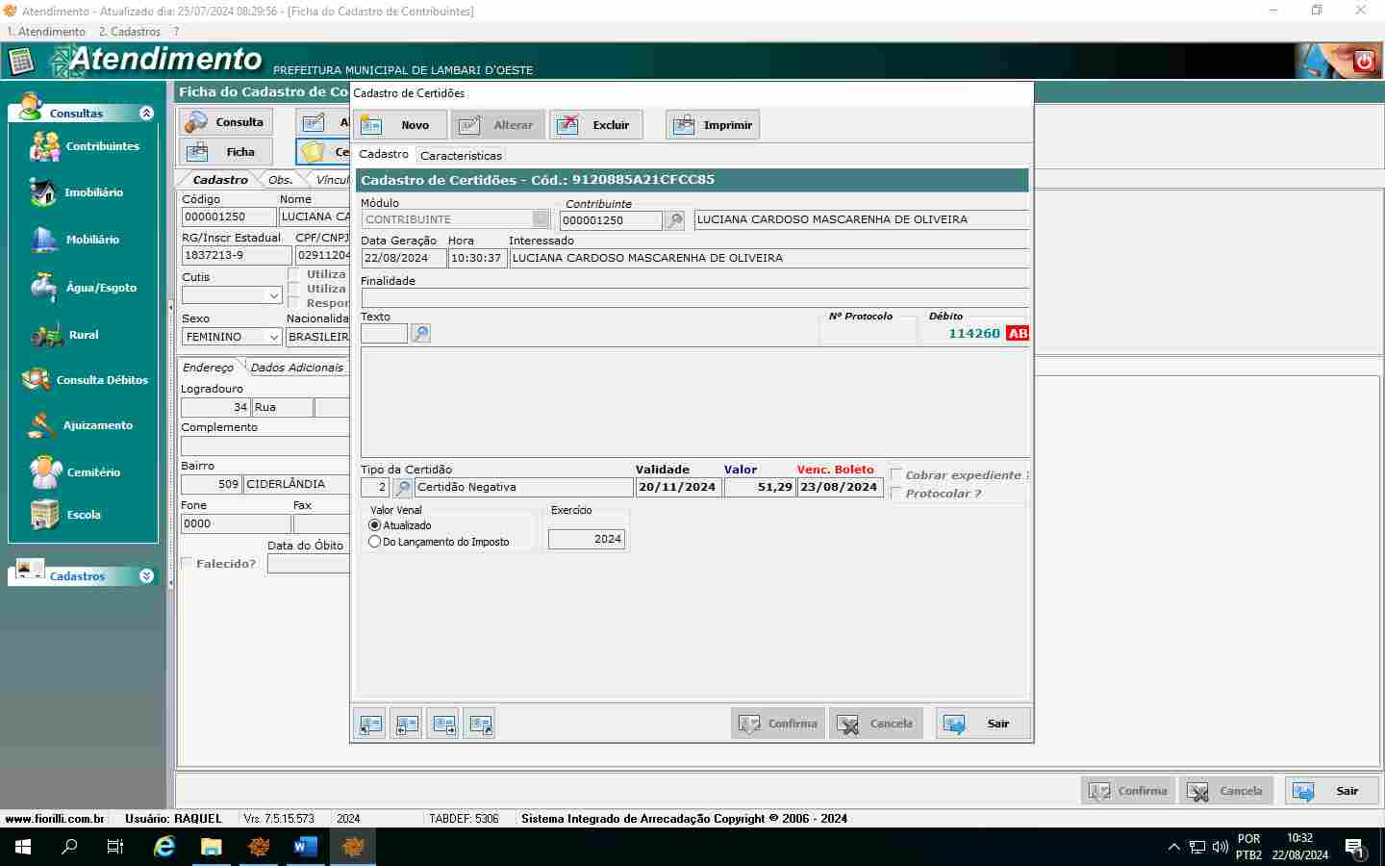Click the Texto lookup magnifier icon
Image resolution: width=1385 pixels, height=866 pixels.
point(420,334)
